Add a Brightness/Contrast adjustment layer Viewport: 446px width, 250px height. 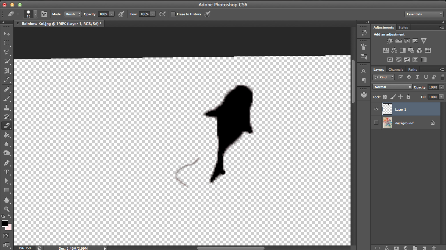390,41
